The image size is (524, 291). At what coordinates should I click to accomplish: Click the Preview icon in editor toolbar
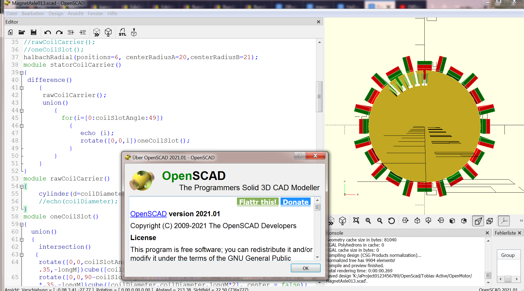tap(96, 33)
